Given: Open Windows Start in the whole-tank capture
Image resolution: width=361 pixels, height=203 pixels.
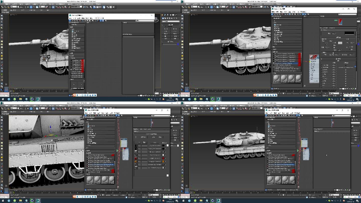Looking at the screenshot, I should pos(183,201).
